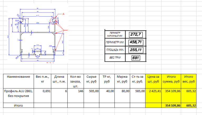Screen dimensions: 202x115
Task: Select the cell with value 40,00
Action: pos(107,96)
